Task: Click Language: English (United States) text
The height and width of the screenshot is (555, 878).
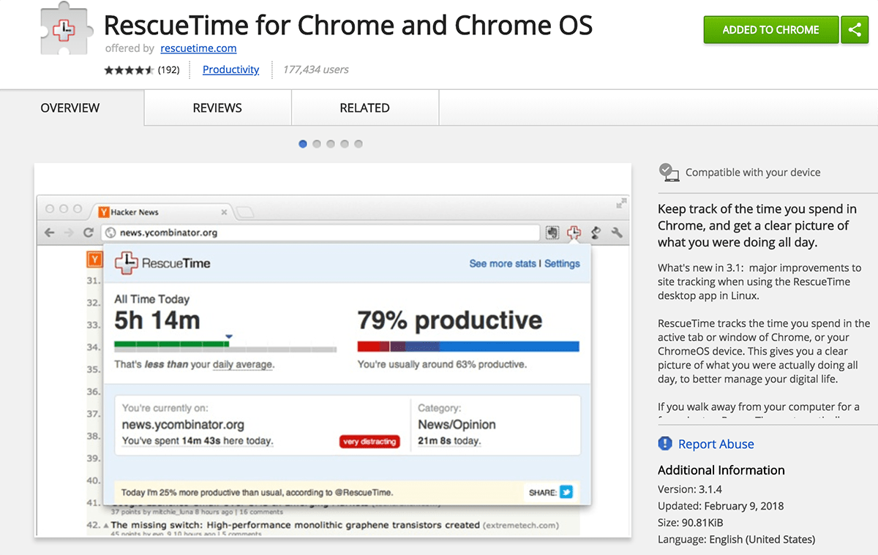Action: 736,540
